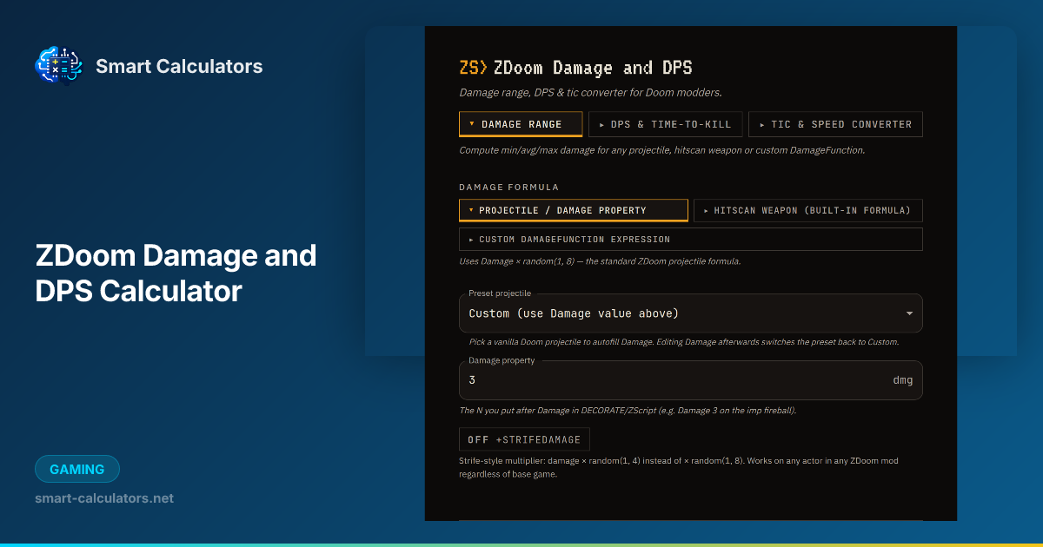Click the GAMING category badge
The image size is (1043, 547).
click(x=77, y=469)
